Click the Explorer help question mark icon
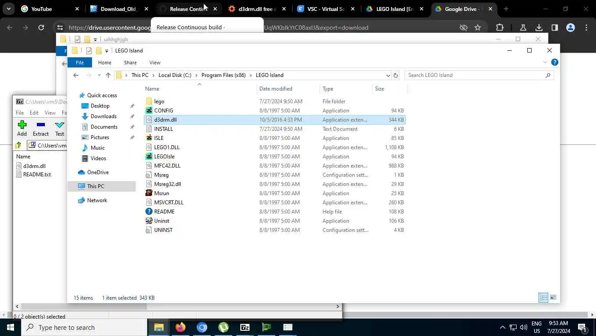The height and width of the screenshot is (336, 596). coord(554,63)
